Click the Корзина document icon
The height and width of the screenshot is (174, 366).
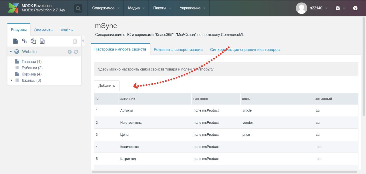click(x=17, y=74)
